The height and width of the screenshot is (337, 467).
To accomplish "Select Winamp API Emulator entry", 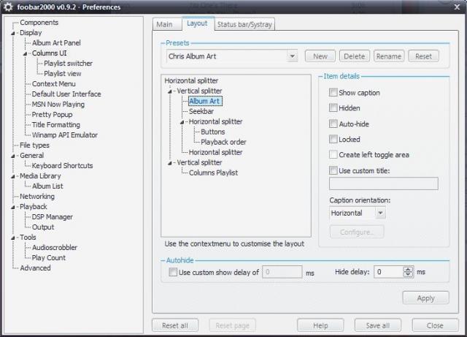I will [65, 135].
